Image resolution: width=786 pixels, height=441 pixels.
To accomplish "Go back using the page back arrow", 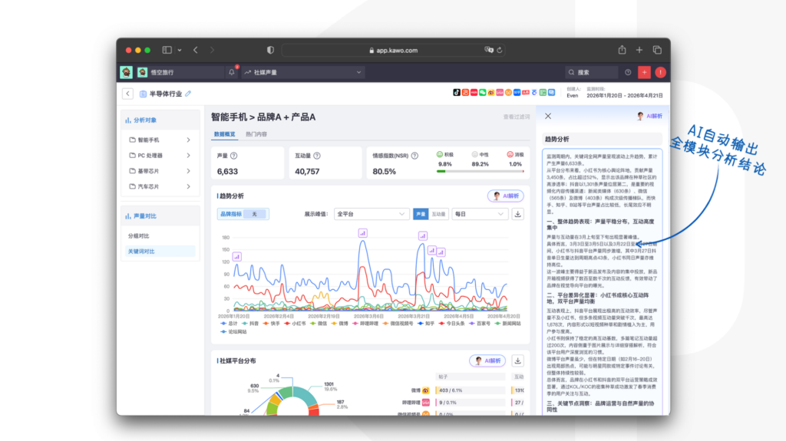I will tap(128, 94).
